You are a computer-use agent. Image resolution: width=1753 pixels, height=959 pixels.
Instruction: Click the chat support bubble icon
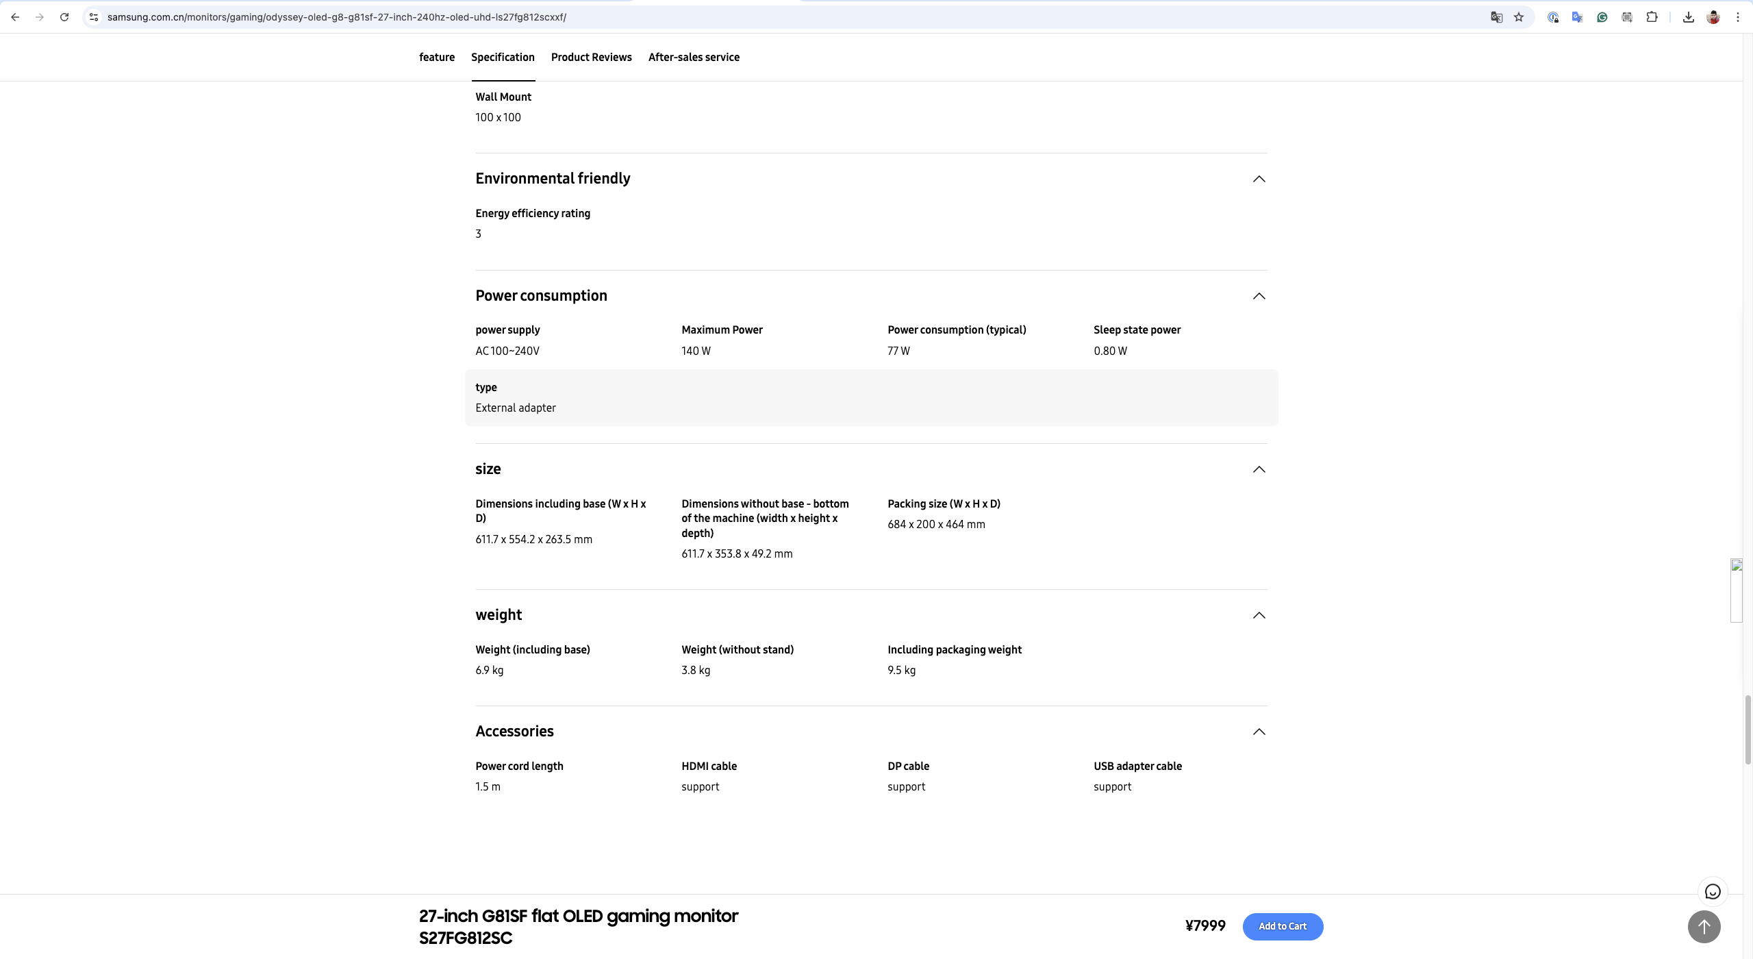pos(1712,892)
